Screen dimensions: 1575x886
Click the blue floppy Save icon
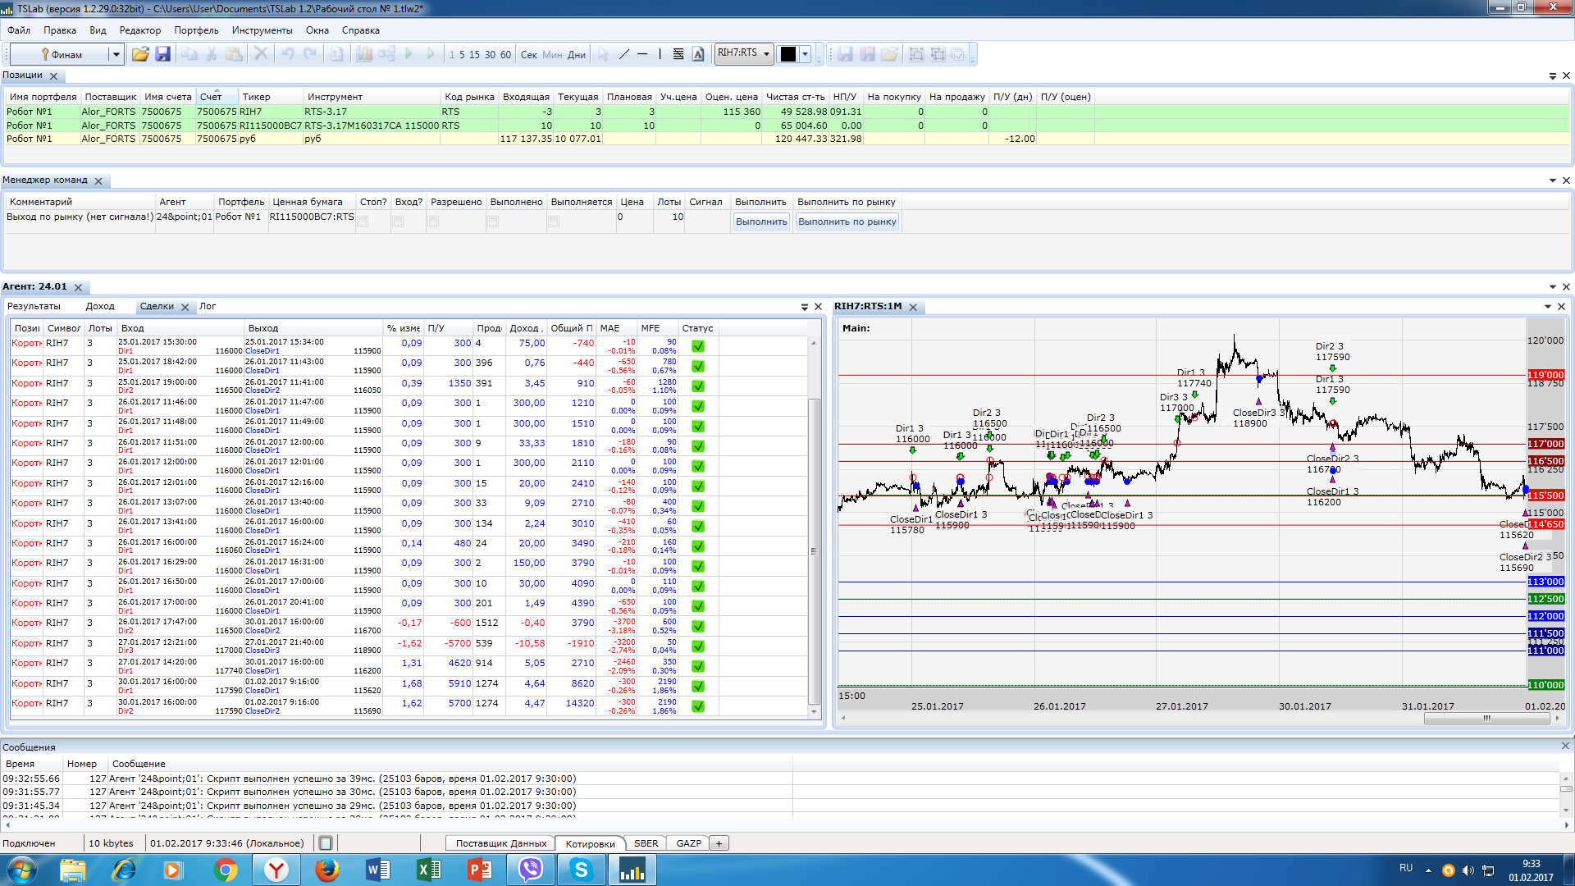162,54
